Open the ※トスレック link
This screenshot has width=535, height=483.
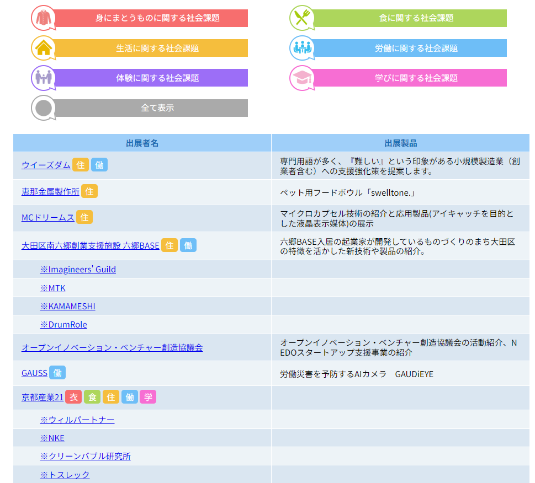click(65, 475)
